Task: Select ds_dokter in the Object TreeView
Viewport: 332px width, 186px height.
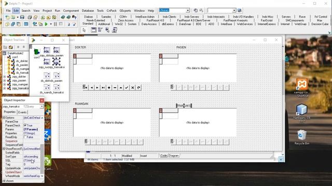Action: (x=22, y=61)
